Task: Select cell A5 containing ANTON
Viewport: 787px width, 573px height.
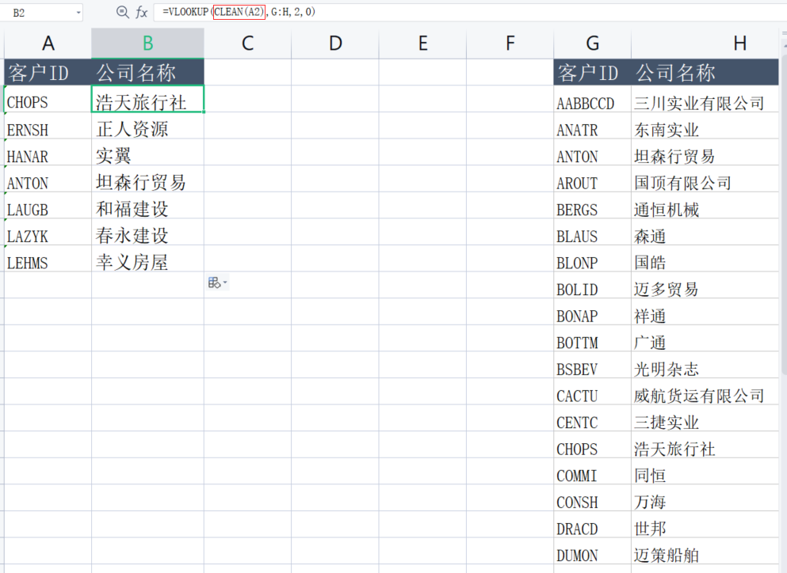Action: pyautogui.click(x=48, y=178)
